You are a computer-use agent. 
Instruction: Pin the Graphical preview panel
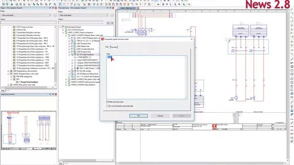click(53, 94)
